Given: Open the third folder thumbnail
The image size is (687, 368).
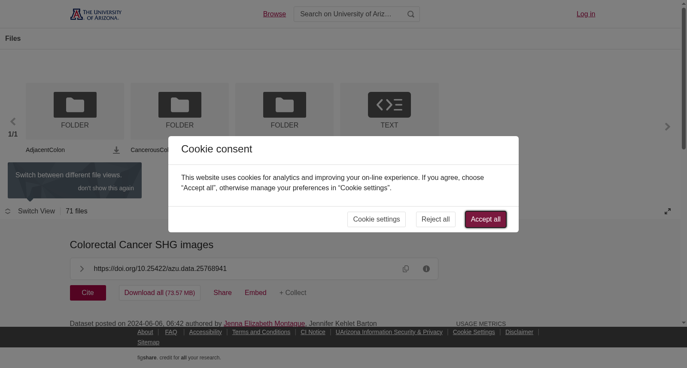Looking at the screenshot, I should [285, 110].
